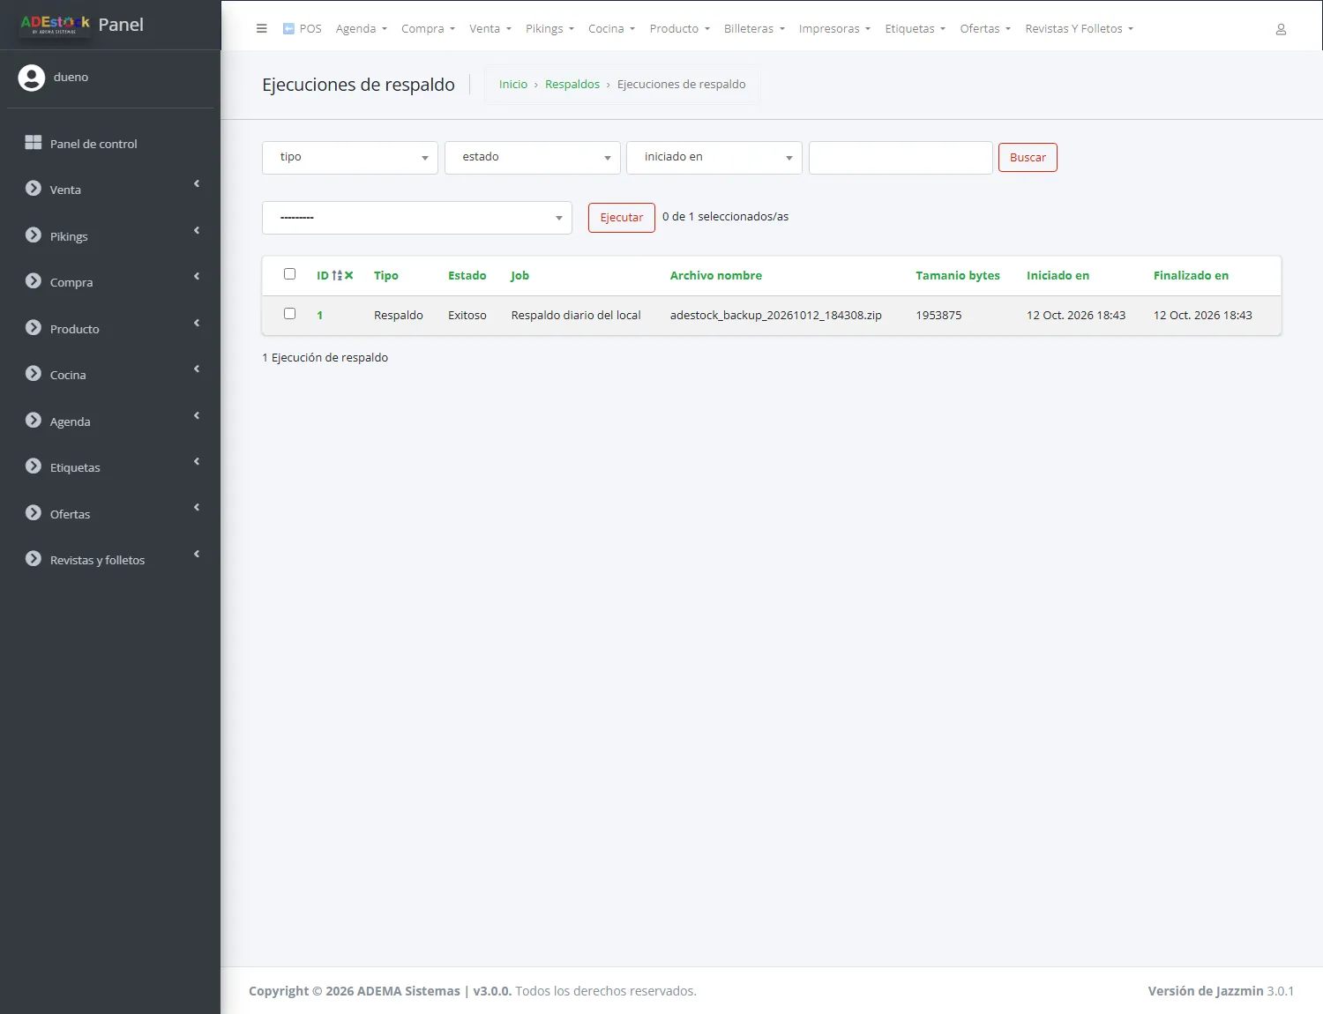Open the Agenda top menu
This screenshot has height=1014, width=1323.
[x=362, y=29]
